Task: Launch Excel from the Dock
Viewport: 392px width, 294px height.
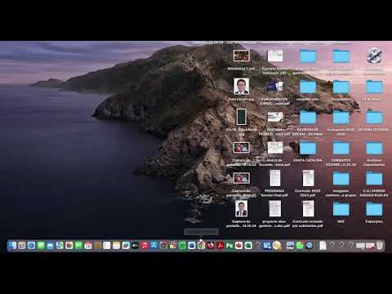Action: pyautogui.click(x=248, y=246)
